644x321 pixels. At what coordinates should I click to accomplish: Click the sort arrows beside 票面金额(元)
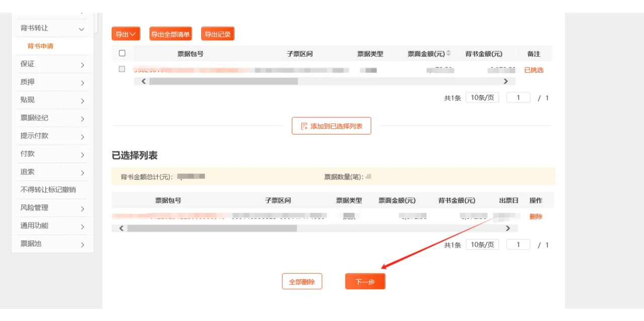click(449, 53)
